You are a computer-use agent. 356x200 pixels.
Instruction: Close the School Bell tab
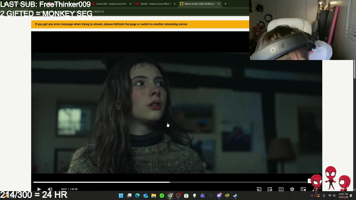coord(130,4)
